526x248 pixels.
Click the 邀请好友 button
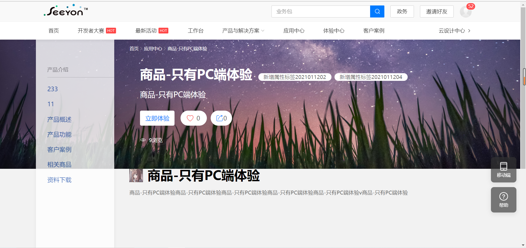[x=437, y=11]
